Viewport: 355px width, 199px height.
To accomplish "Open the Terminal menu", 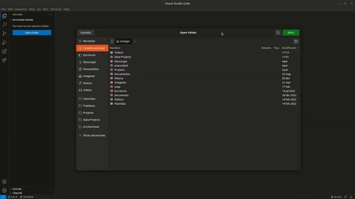I will [55, 9].
